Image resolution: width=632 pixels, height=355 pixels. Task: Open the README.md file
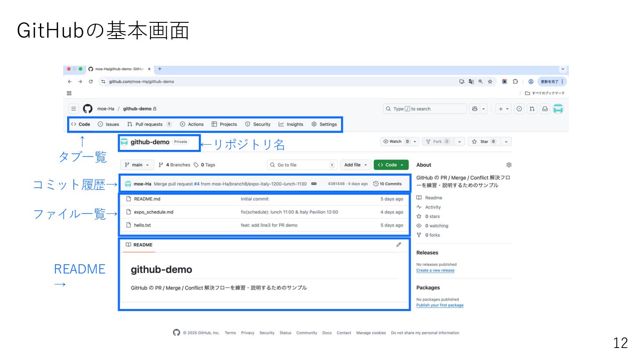point(147,199)
